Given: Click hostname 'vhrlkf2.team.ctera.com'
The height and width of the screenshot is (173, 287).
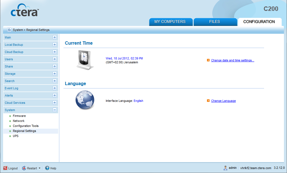Looking at the screenshot, I should click(x=256, y=168).
